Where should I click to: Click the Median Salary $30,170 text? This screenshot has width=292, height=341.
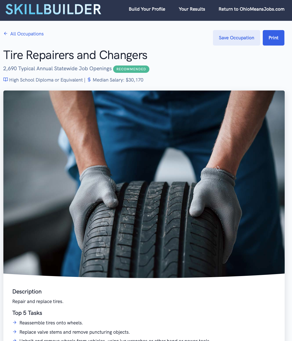pyautogui.click(x=118, y=80)
